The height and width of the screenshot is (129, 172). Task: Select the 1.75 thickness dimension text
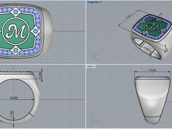[12, 114]
